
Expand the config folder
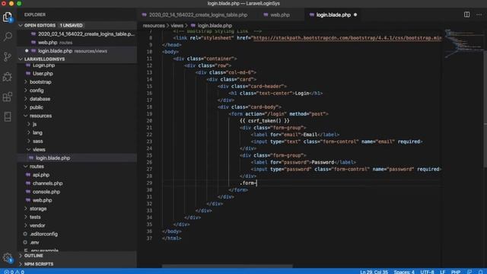(37, 91)
